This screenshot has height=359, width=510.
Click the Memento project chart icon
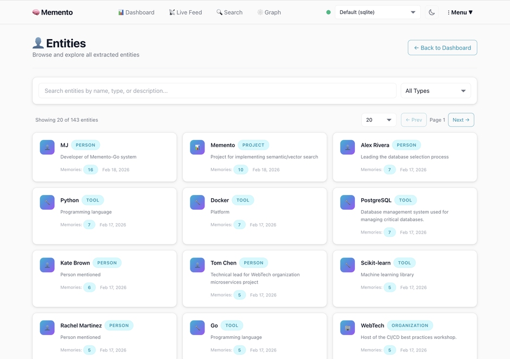point(197,147)
